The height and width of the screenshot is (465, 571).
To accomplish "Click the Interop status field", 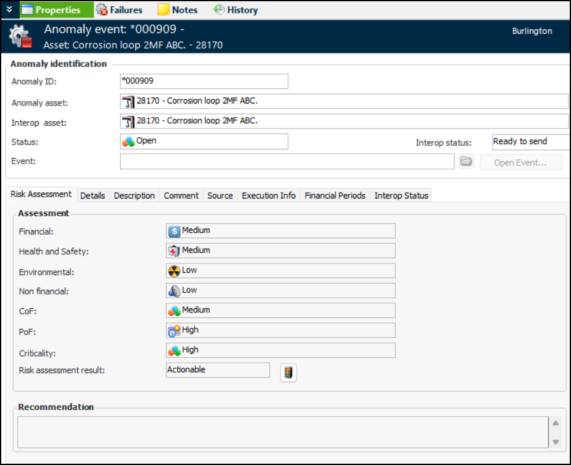I will point(530,142).
